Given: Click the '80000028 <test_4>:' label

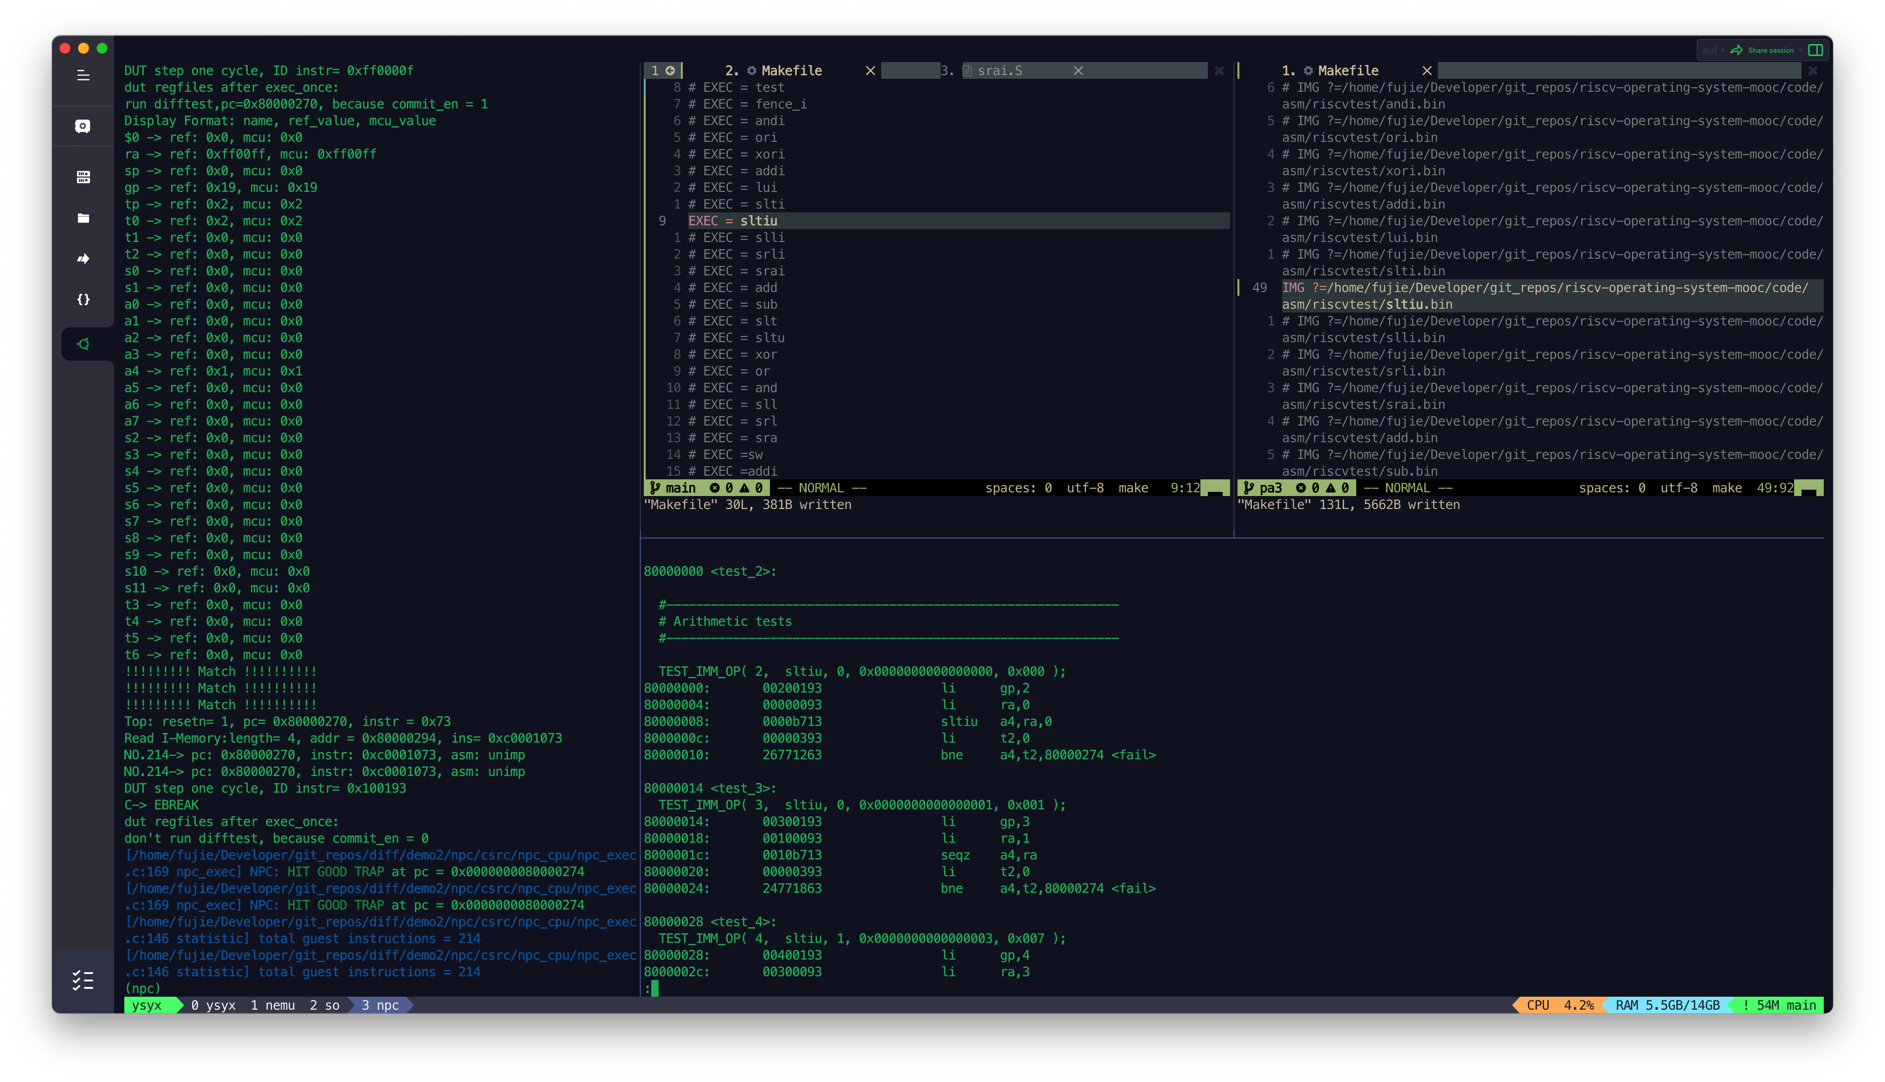Looking at the screenshot, I should pyautogui.click(x=710, y=922).
